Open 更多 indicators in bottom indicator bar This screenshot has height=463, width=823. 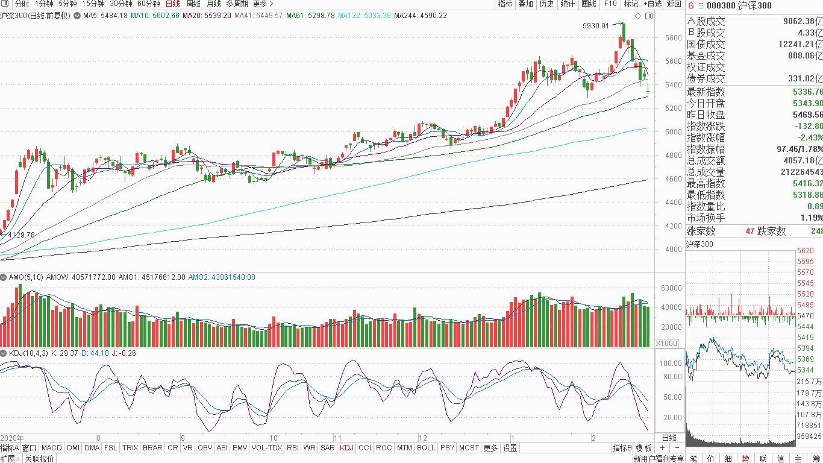(490, 448)
